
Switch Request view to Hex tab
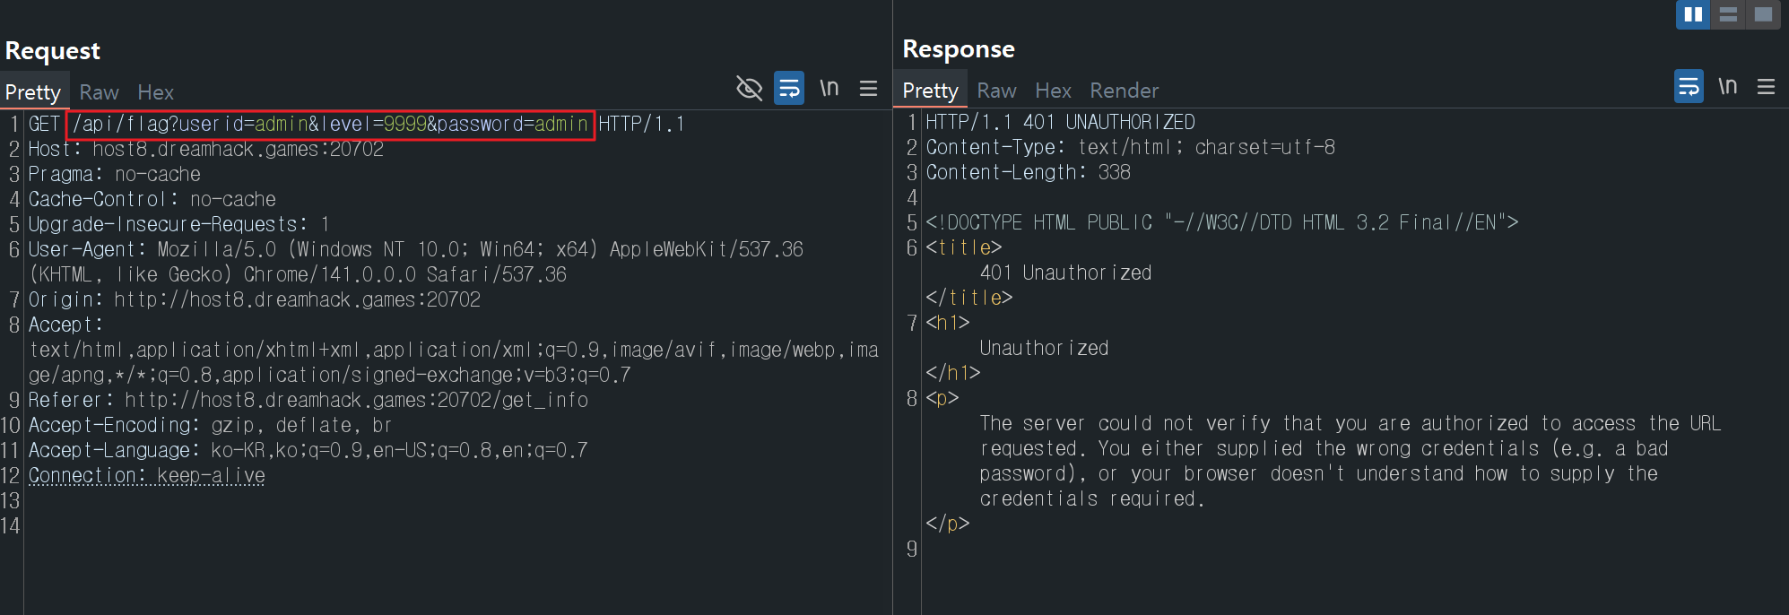click(x=155, y=92)
